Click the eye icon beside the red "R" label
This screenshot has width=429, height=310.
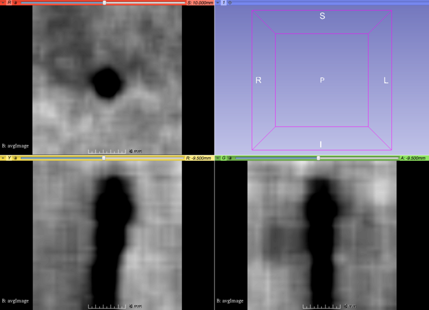click(x=16, y=3)
